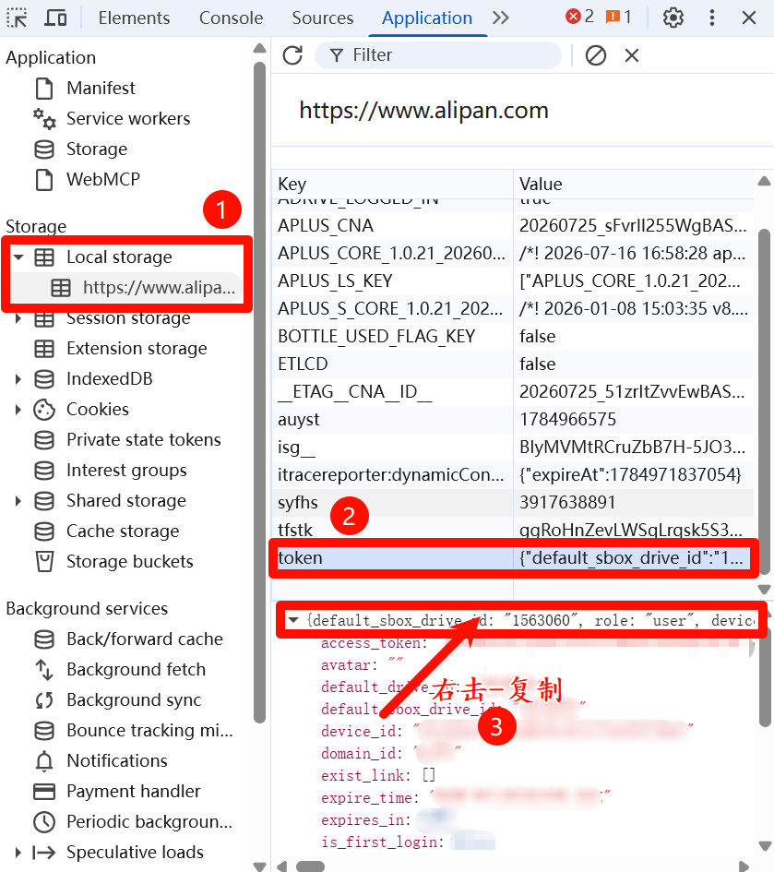
Task: Expand the Cookies node
Action: coord(18,410)
